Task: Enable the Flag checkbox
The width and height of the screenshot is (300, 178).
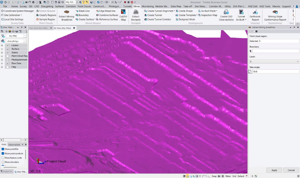Action: (8, 67)
